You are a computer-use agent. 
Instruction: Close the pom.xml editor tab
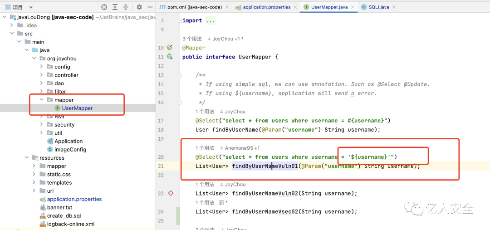pyautogui.click(x=226, y=7)
